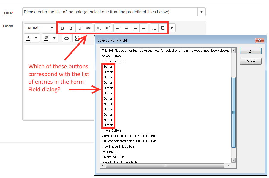
Task: Align text right
Action: click(x=135, y=28)
